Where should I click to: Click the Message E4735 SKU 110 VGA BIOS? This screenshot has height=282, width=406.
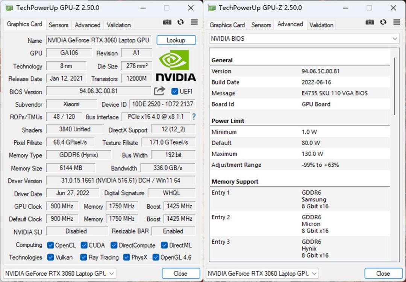click(334, 93)
